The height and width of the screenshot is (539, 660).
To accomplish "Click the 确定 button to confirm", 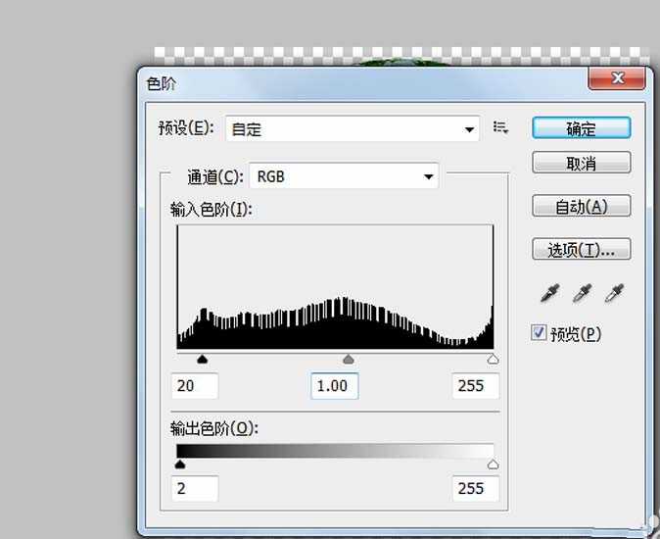I will [x=581, y=128].
